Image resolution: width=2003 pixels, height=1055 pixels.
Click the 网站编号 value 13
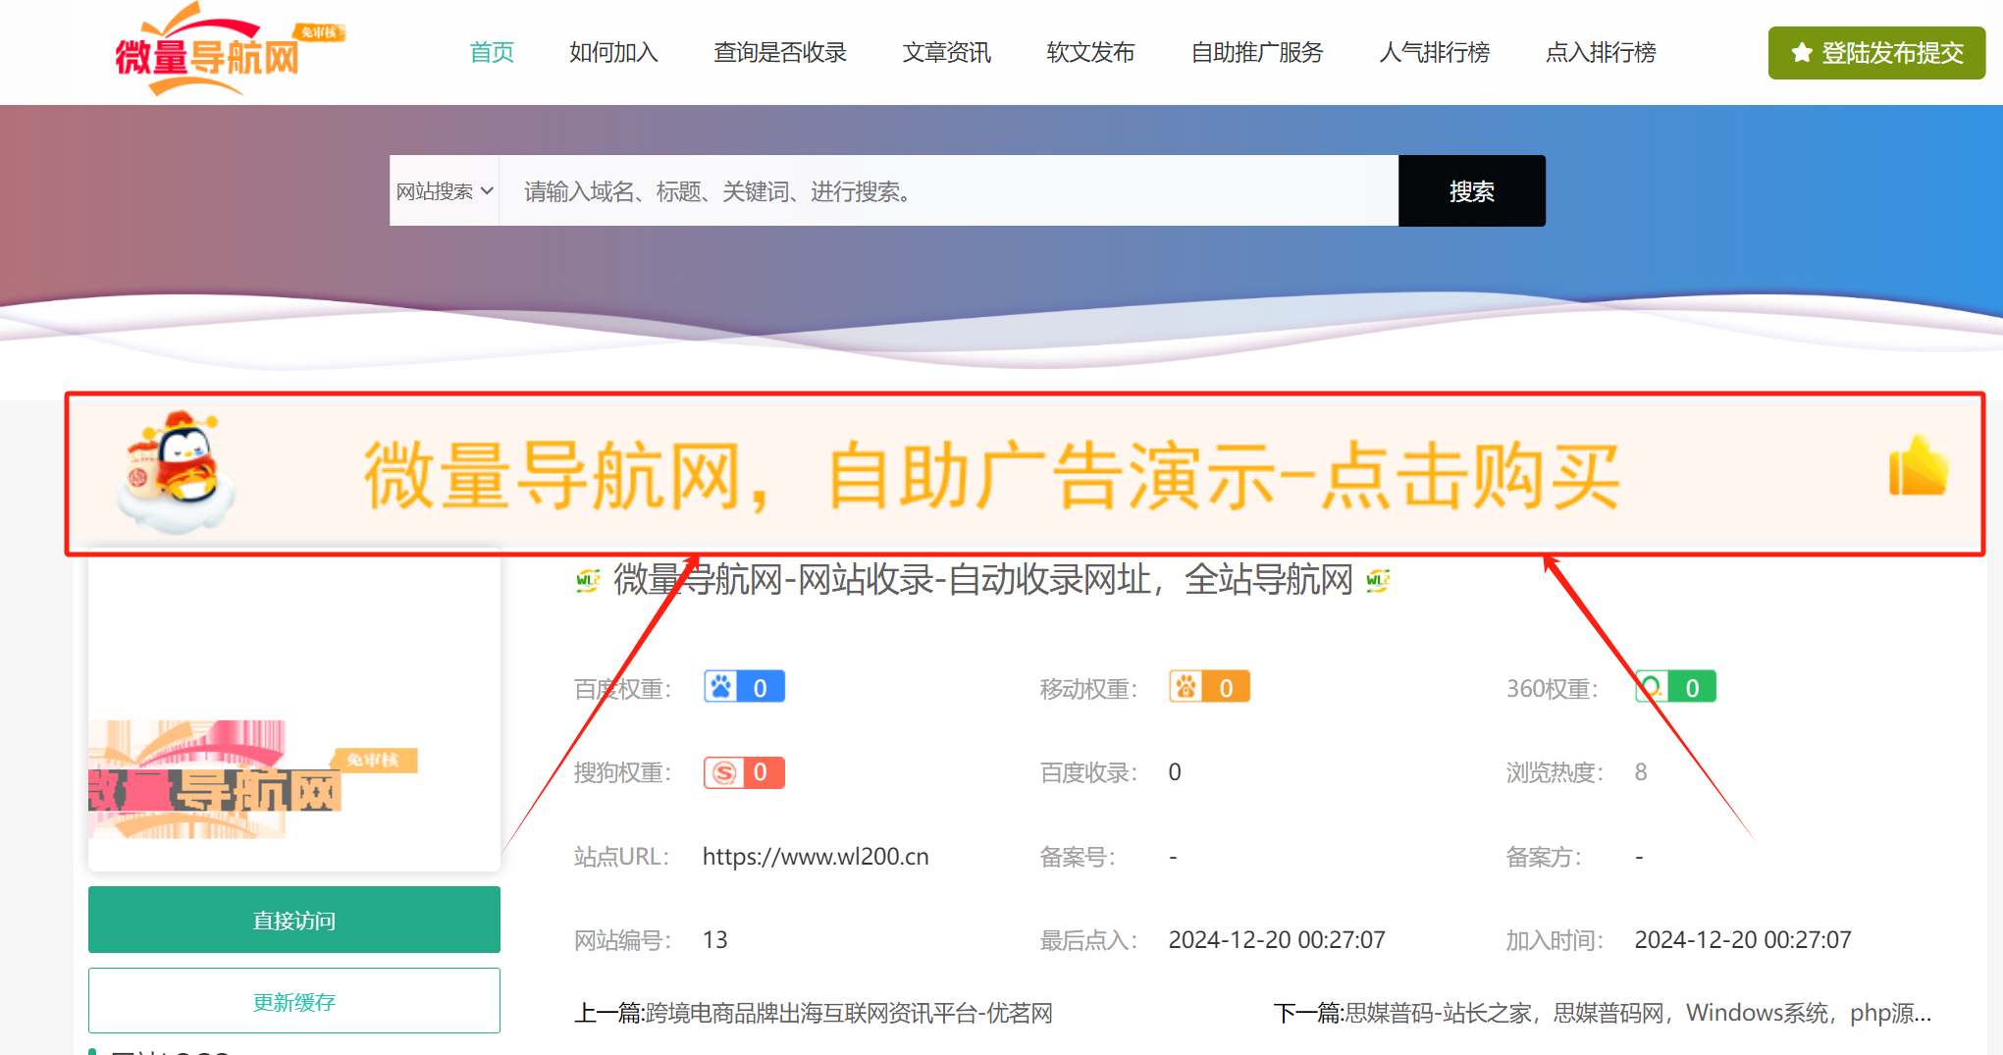coord(714,940)
